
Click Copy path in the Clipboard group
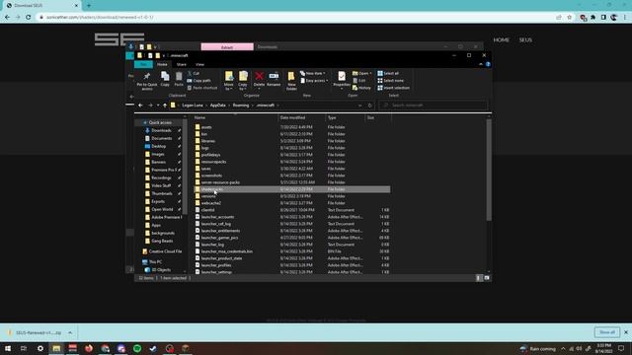pos(198,81)
